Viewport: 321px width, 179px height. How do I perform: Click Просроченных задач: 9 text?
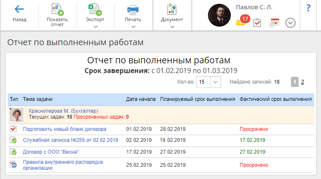[101, 117]
